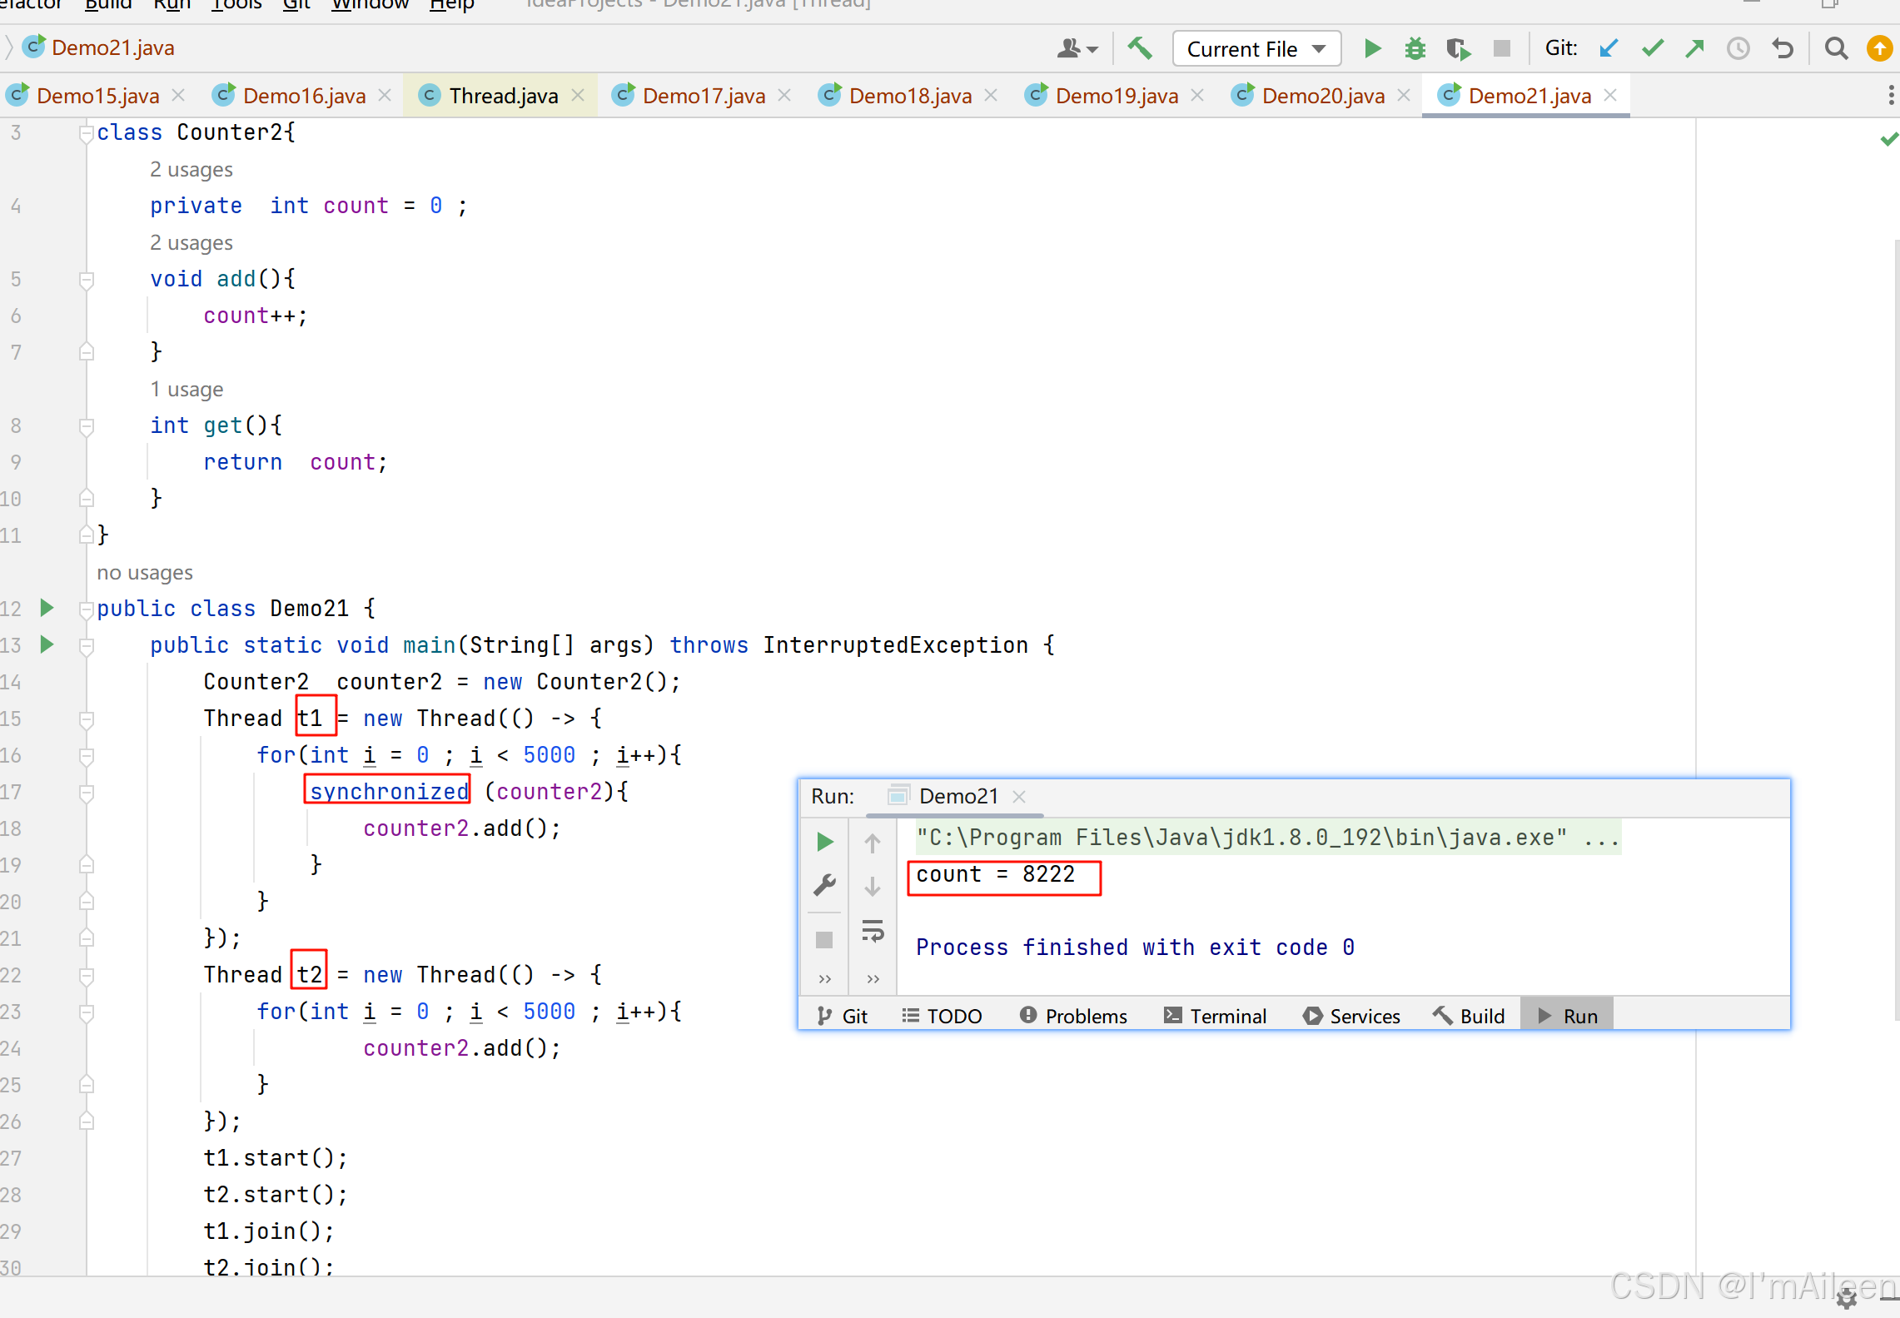Screen dimensions: 1900x1318
Task: Click Run with Coverage icon
Action: [1458, 49]
